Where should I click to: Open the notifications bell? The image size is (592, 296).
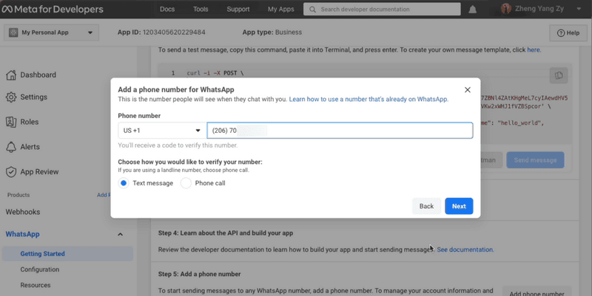[472, 10]
